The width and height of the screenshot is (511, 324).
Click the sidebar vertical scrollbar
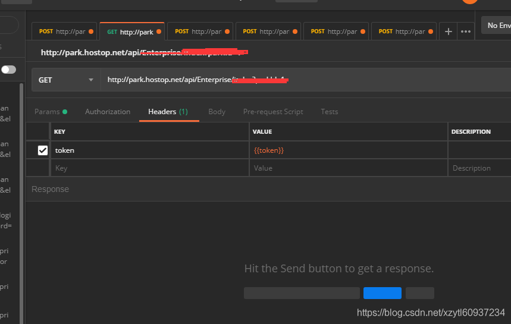tap(21, 203)
